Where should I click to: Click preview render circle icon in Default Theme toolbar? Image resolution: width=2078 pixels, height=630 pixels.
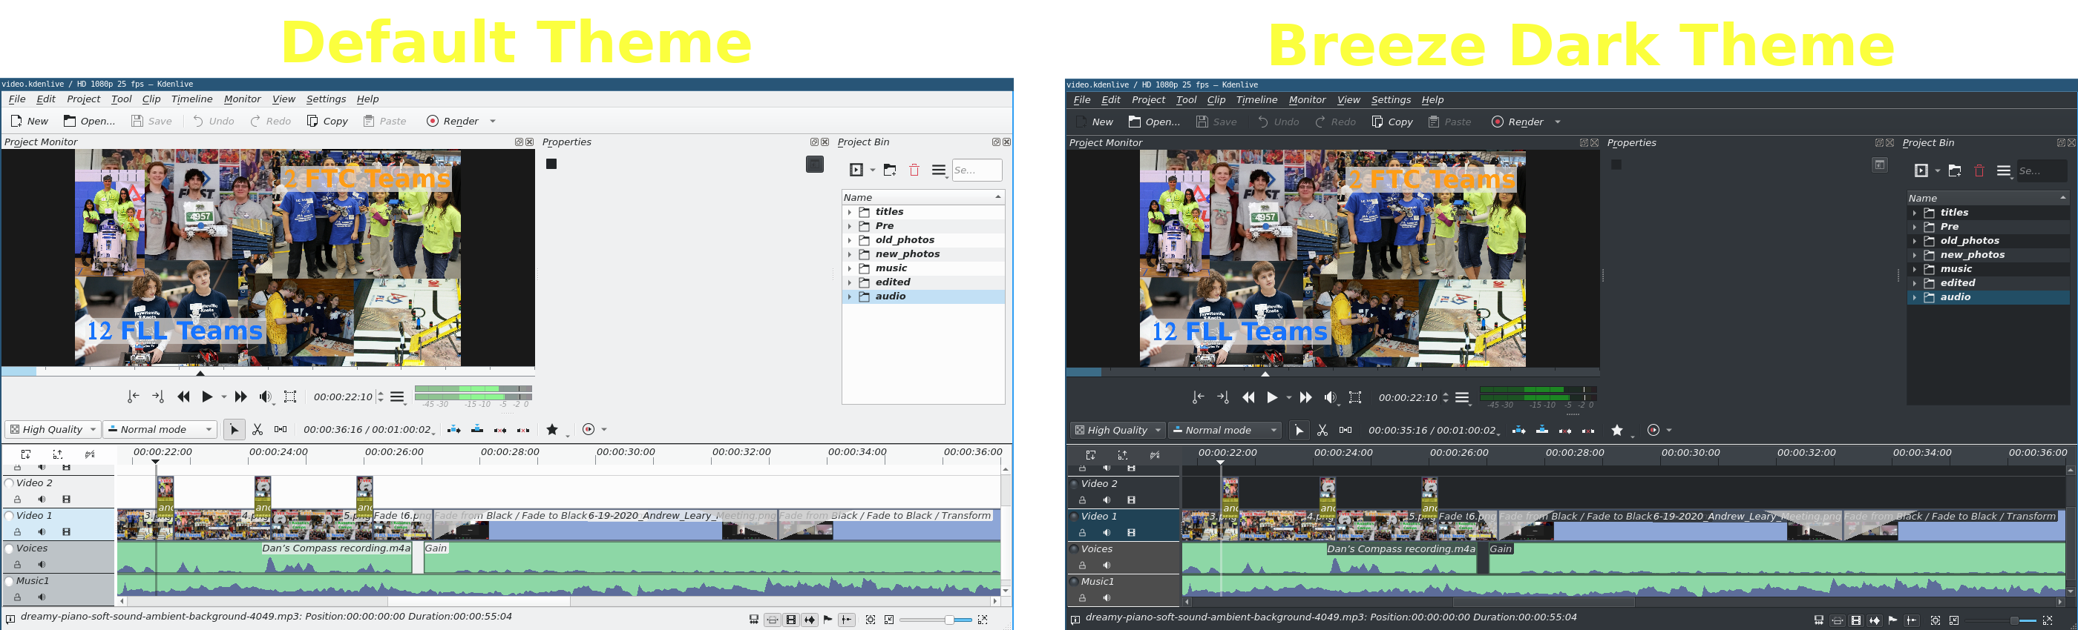tap(588, 429)
